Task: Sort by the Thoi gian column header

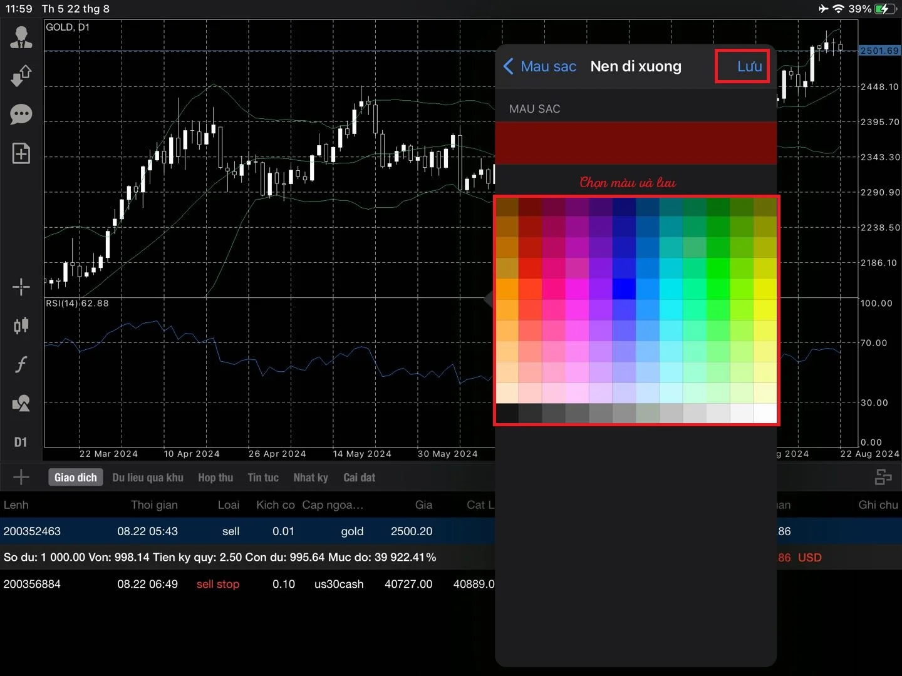Action: pos(154,504)
